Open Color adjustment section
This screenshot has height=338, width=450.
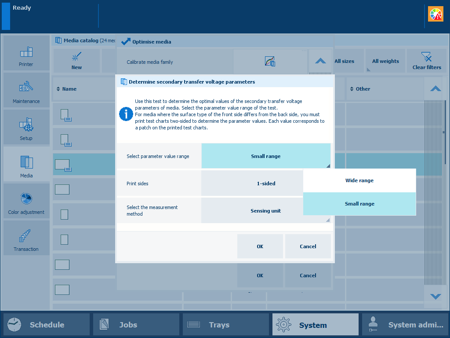(x=26, y=201)
